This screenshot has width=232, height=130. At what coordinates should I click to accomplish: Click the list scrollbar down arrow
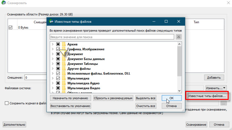[179, 91]
